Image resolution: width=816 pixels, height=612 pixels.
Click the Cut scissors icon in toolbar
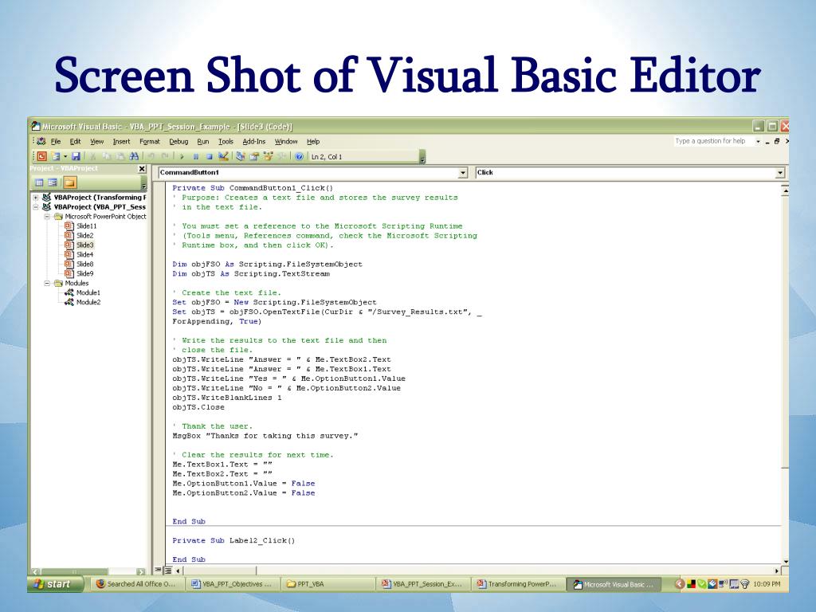tap(93, 156)
